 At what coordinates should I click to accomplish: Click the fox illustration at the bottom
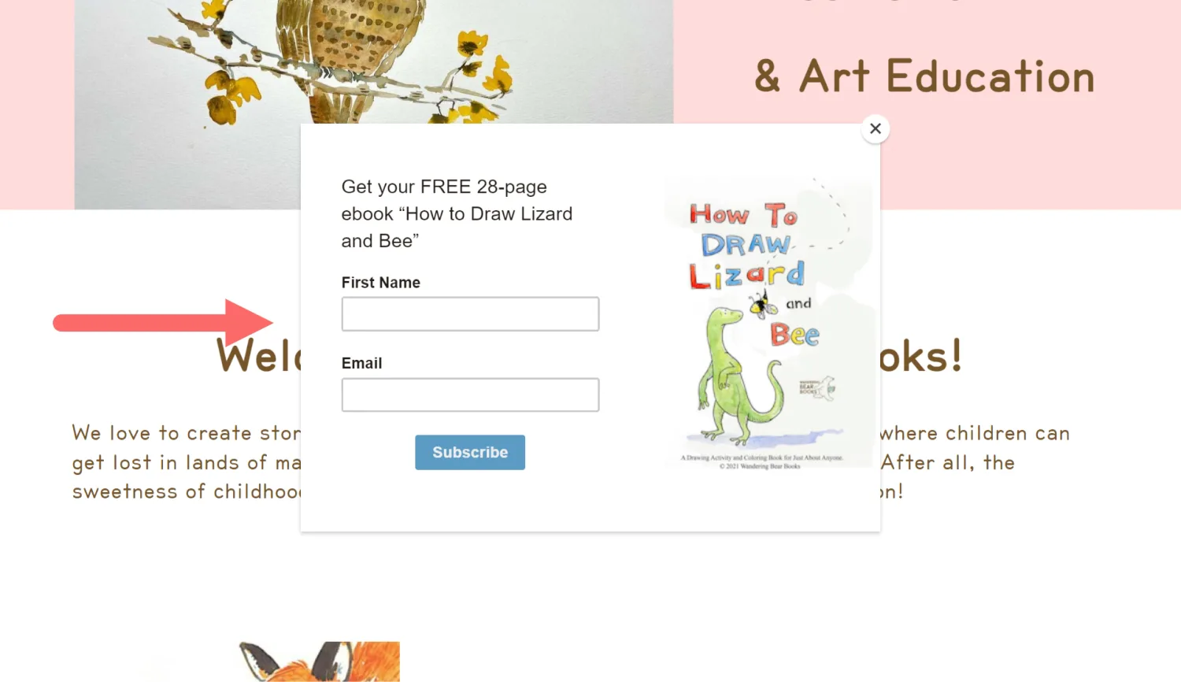click(320, 662)
